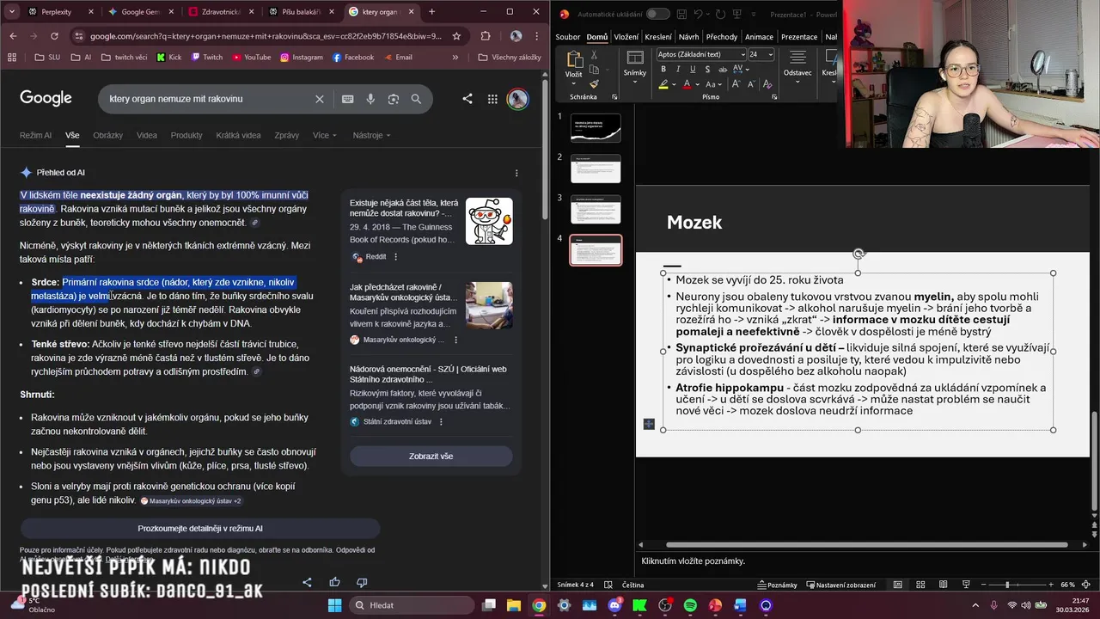Click the magnifier search button in Google
Image resolution: width=1100 pixels, height=619 pixels.
[x=416, y=99]
